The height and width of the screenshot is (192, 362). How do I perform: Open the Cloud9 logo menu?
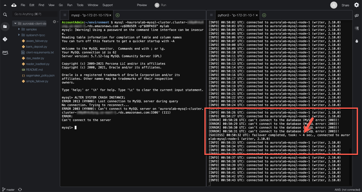point(14,5)
